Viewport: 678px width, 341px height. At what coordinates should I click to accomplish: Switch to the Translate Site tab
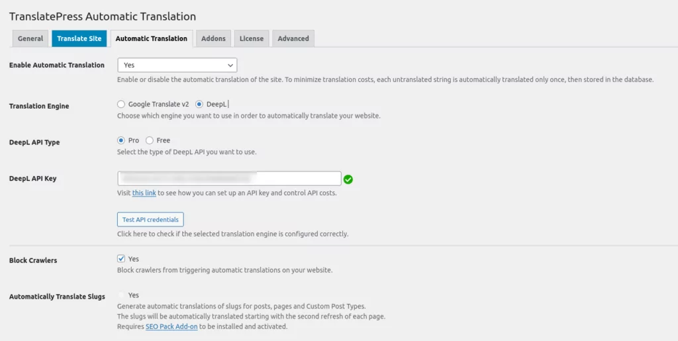click(79, 38)
